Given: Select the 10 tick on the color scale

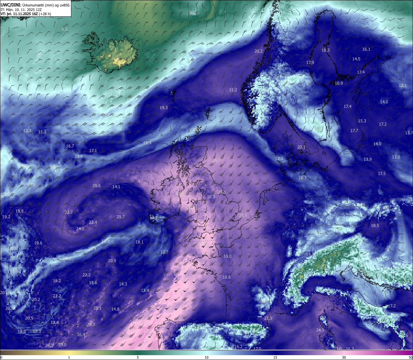Looking at the screenshot, I should pos(206,357).
